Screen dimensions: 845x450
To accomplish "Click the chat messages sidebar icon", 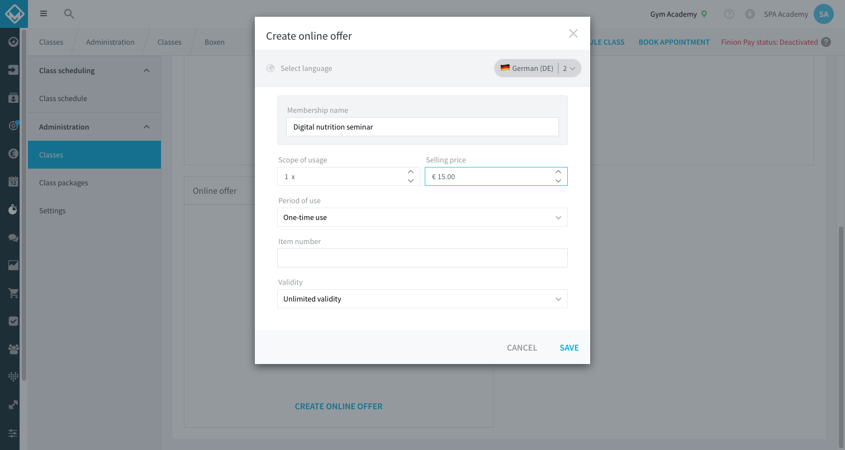I will (13, 237).
